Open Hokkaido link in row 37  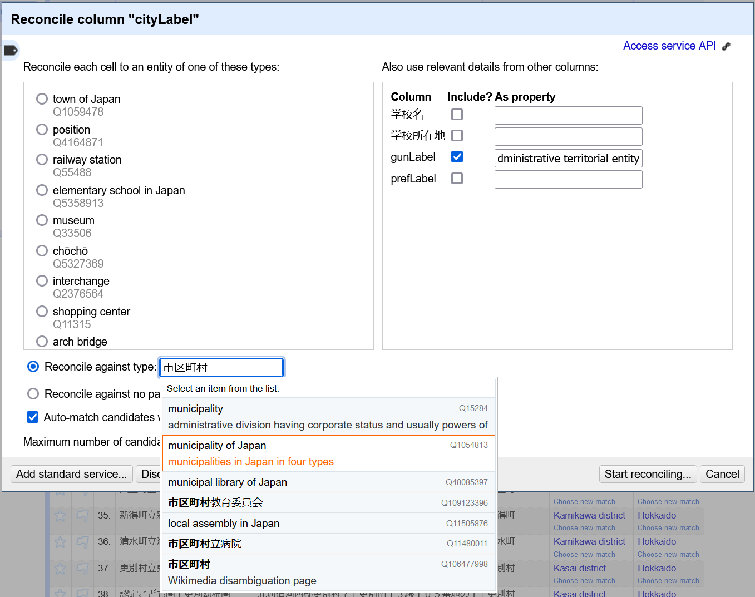pos(657,569)
